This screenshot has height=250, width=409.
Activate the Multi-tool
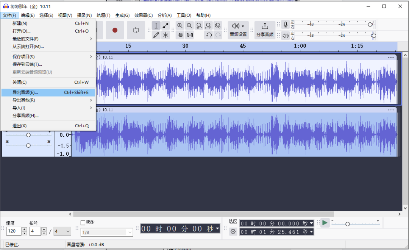point(165,34)
